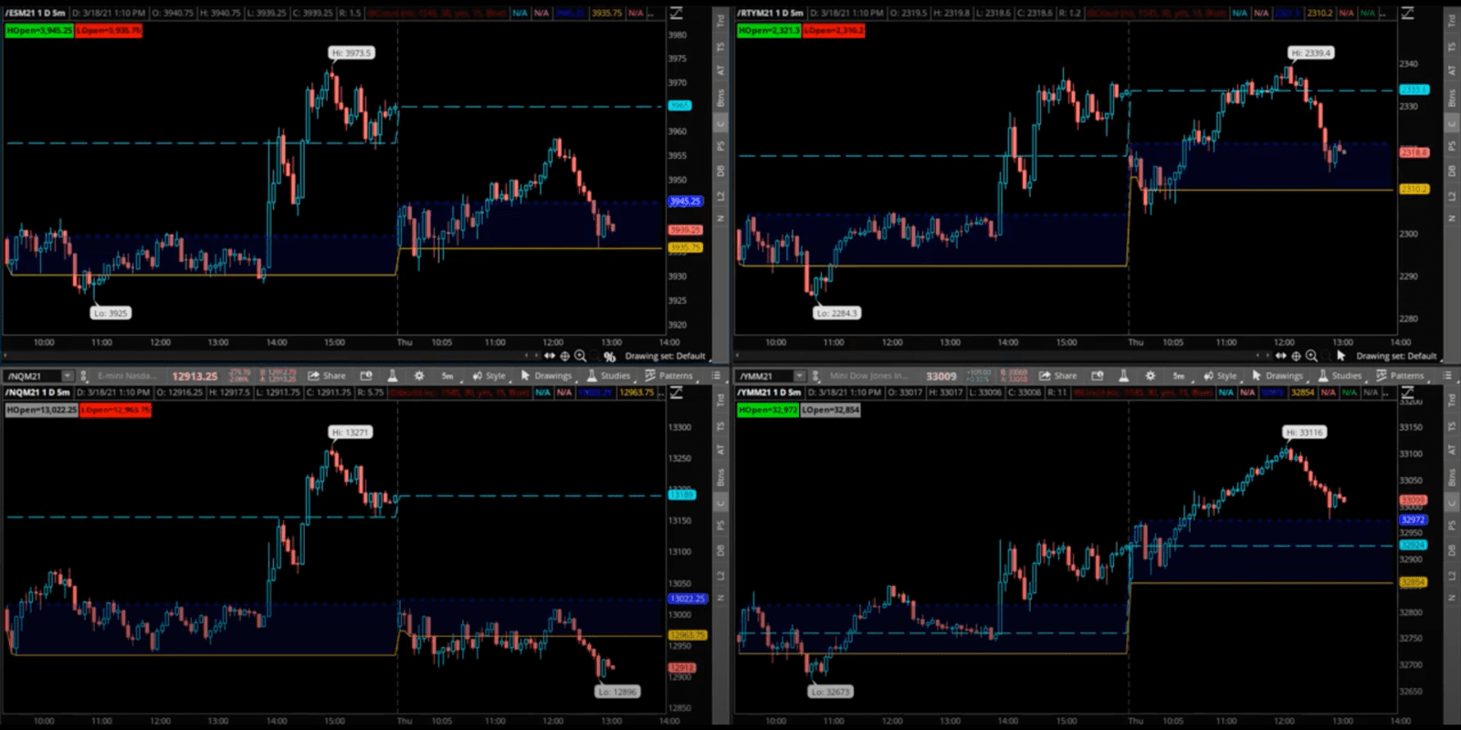Open the Style dropdown on /YMM21 toolbar
1461x730 pixels.
(x=1221, y=376)
